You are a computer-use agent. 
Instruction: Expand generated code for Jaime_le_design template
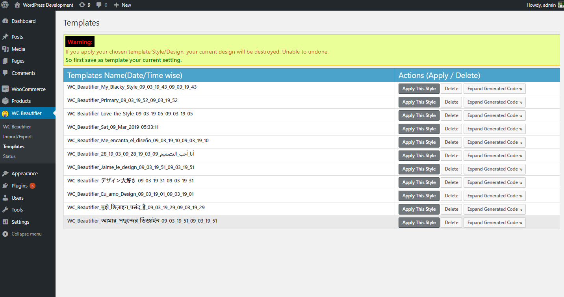495,169
